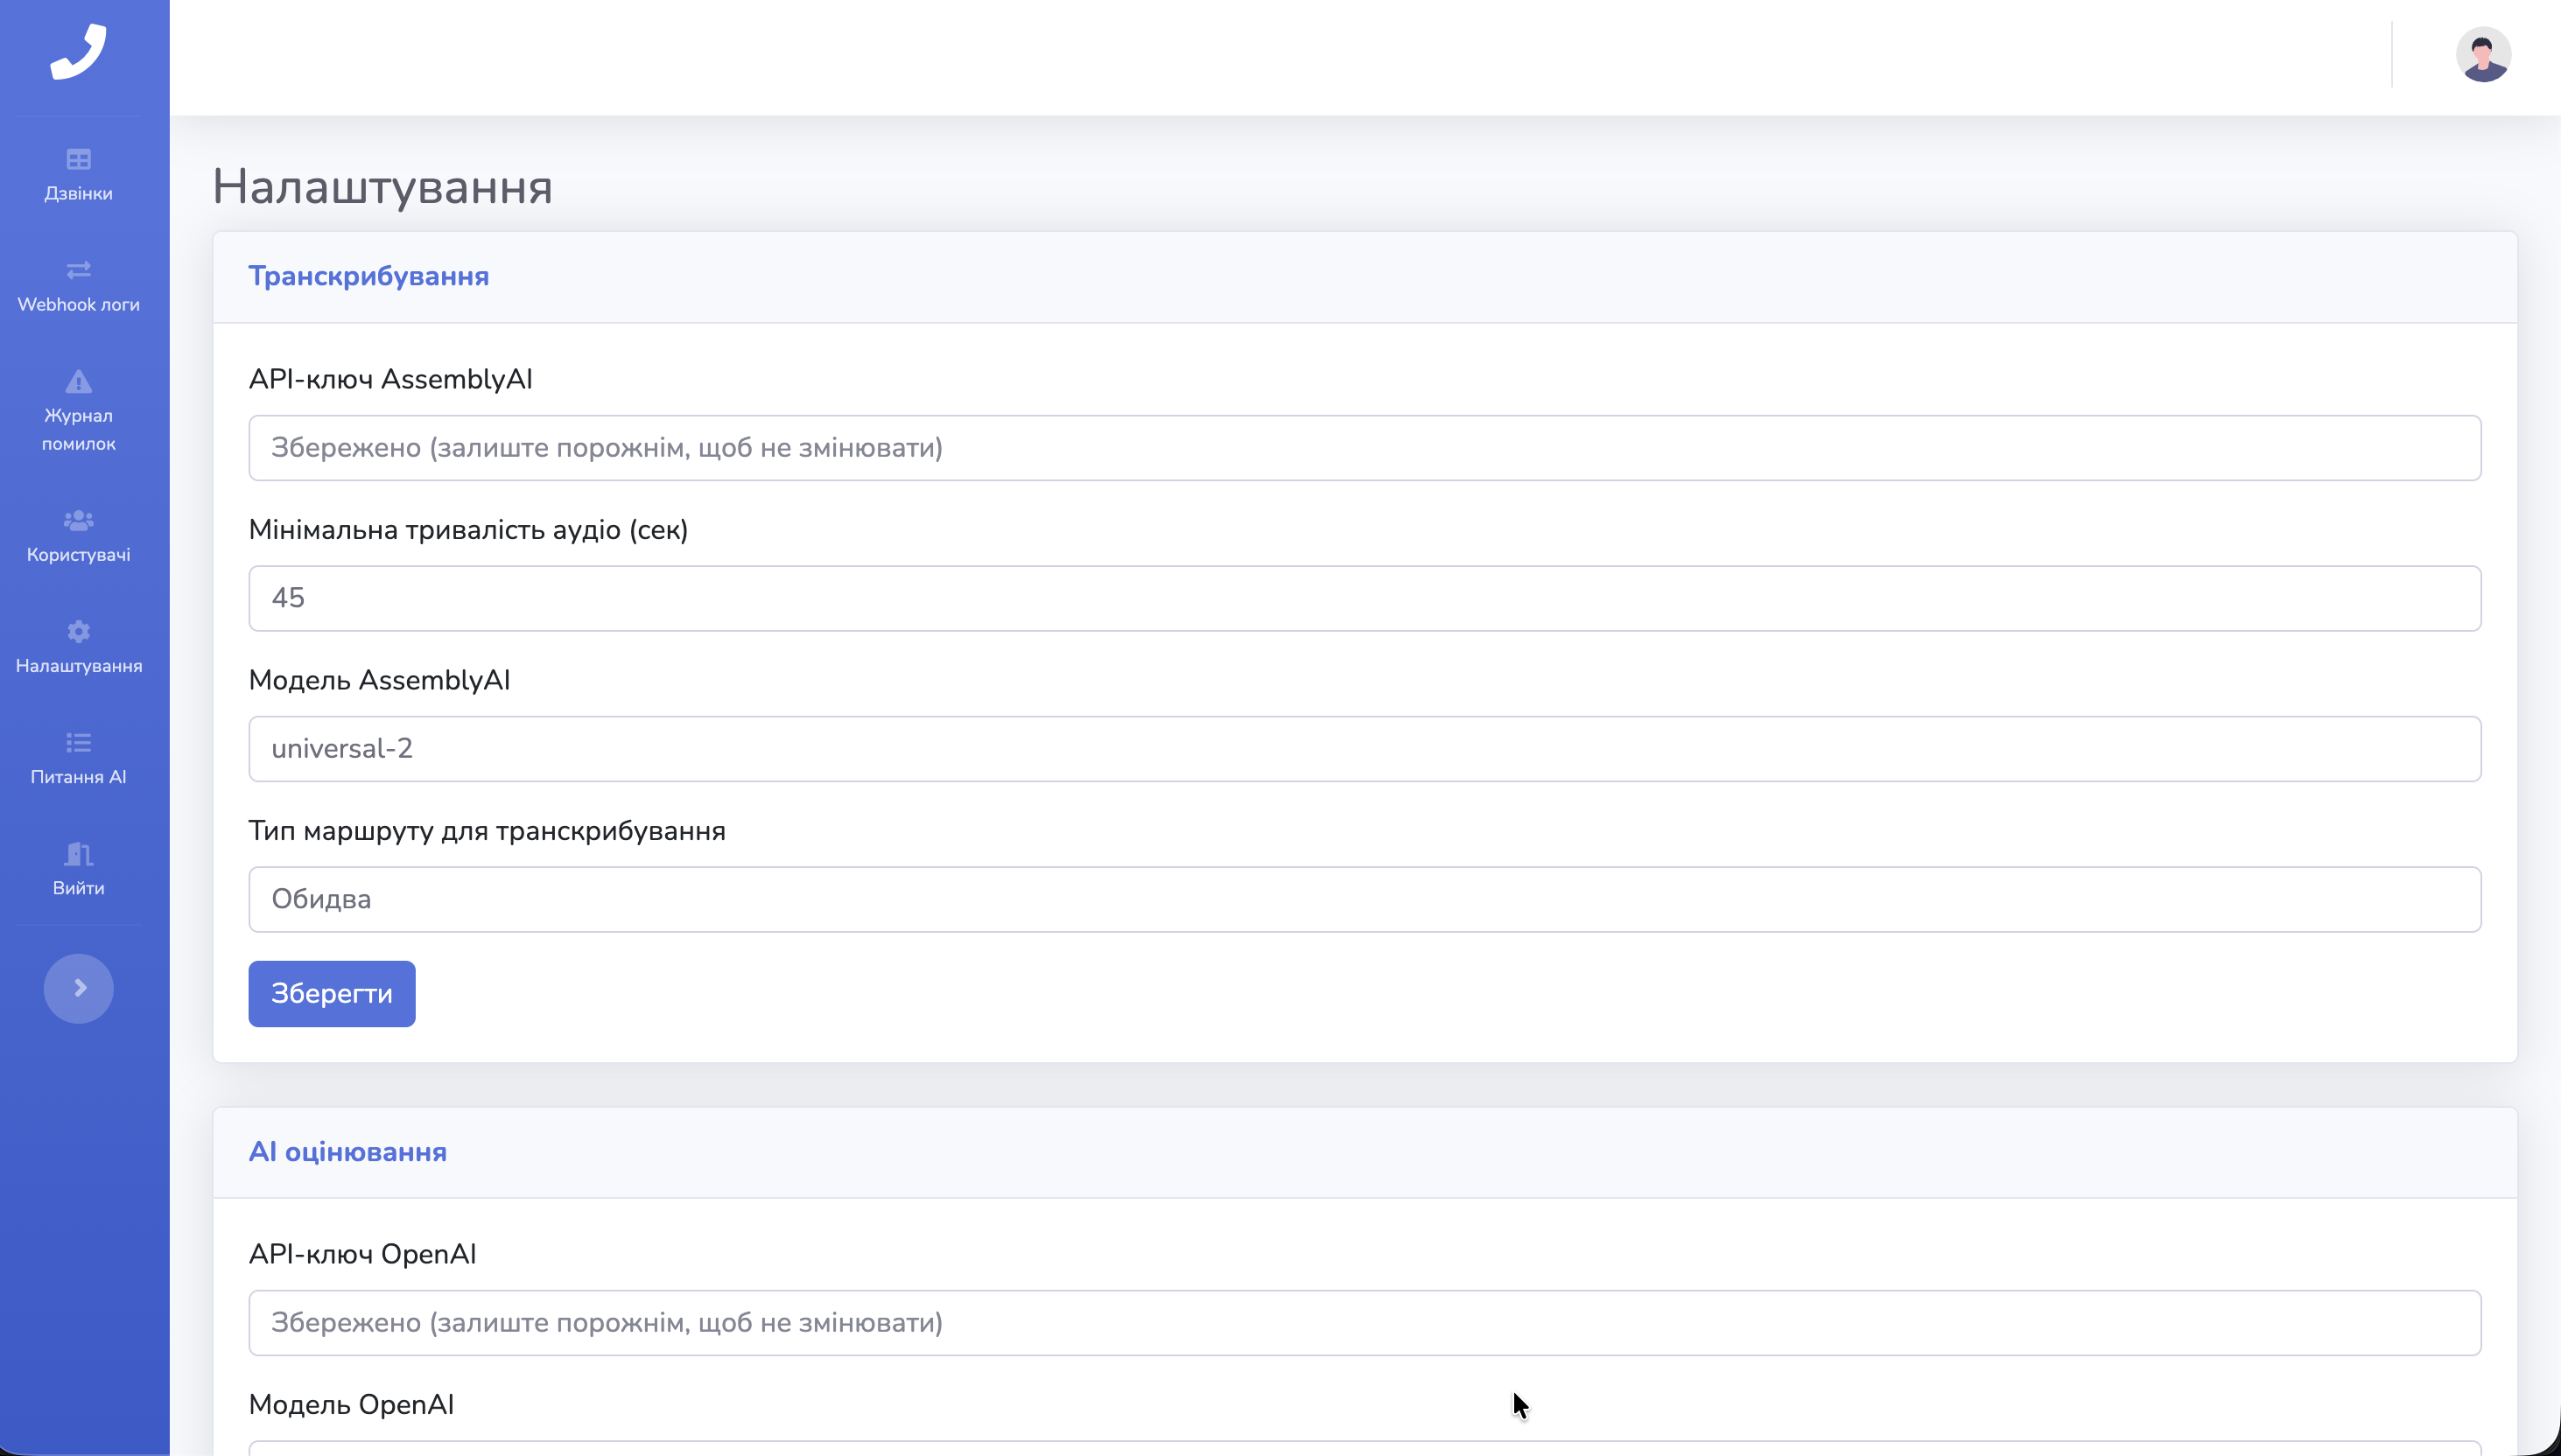The height and width of the screenshot is (1456, 2561).
Task: Open the Питання AI list icon
Action: point(78,742)
